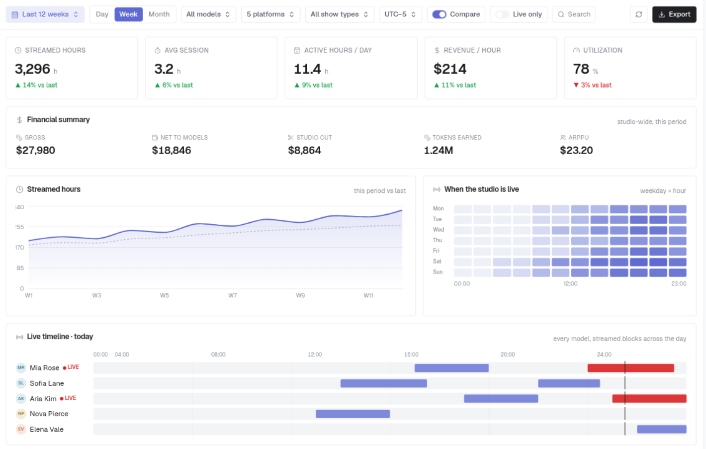
Task: Click the 1.24M tokens earned value
Action: (439, 150)
